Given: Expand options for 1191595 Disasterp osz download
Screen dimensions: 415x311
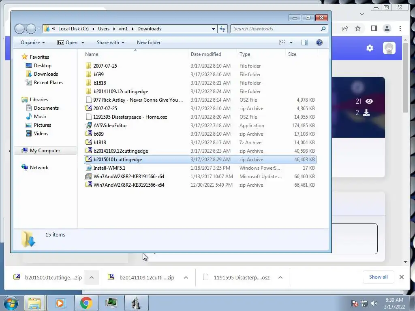Looking at the screenshot, I should [x=280, y=277].
